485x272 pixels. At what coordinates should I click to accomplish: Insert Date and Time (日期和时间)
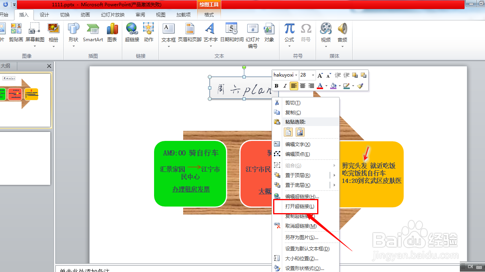pos(231,32)
